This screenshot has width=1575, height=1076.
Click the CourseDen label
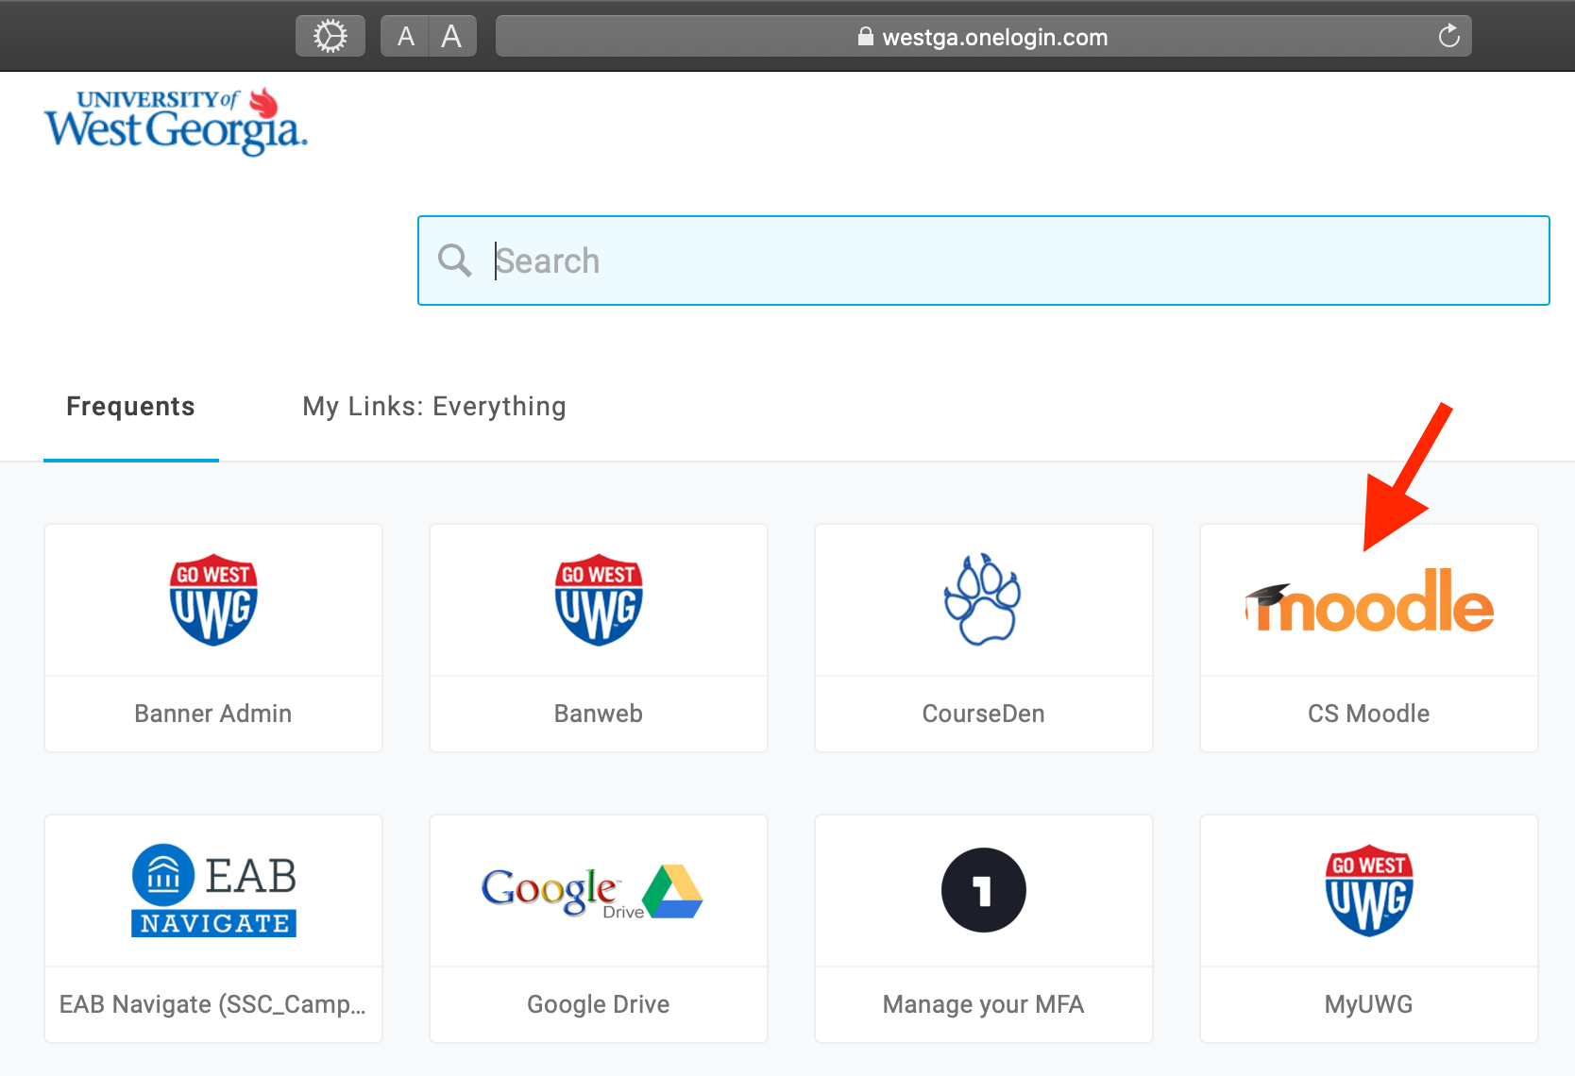coord(984,714)
